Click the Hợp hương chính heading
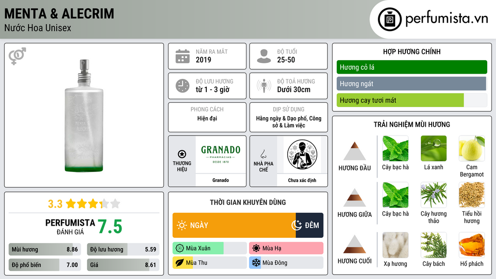Screen dimensions: 496x279 (412, 51)
